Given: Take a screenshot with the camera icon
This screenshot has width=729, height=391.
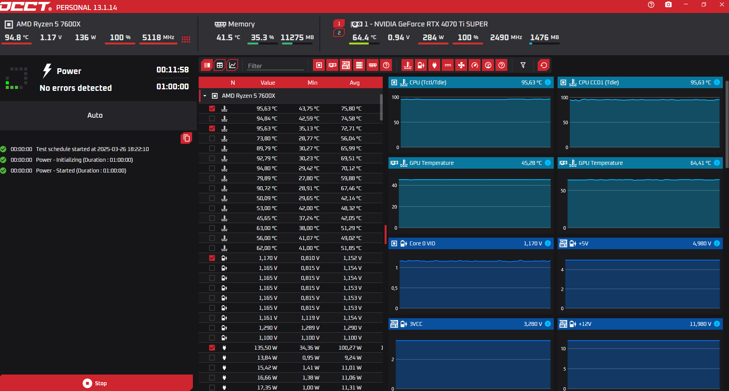Looking at the screenshot, I should pyautogui.click(x=668, y=5).
